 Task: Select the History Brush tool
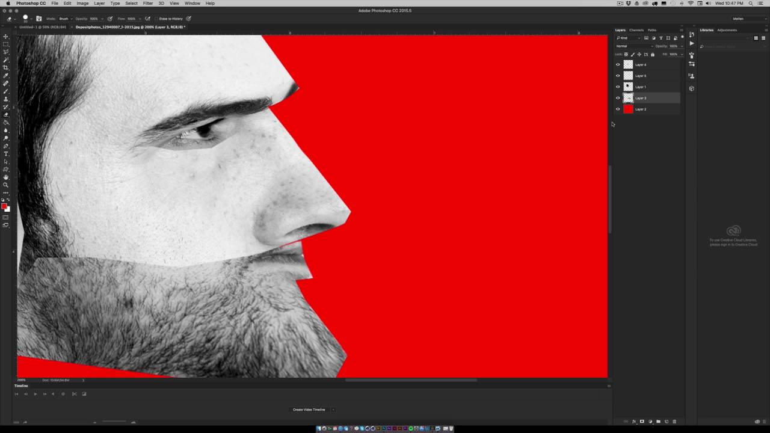pos(6,107)
